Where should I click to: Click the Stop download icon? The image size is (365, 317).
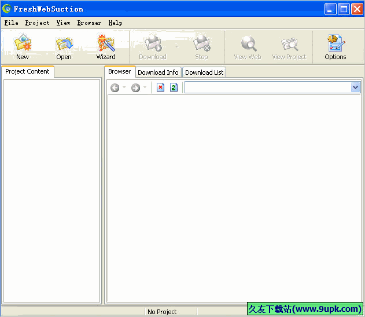point(201,43)
